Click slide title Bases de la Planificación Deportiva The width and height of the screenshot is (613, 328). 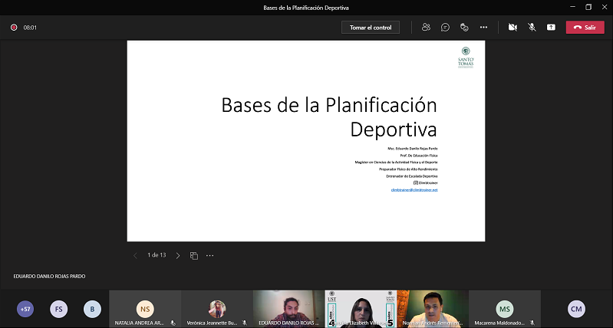(x=329, y=117)
